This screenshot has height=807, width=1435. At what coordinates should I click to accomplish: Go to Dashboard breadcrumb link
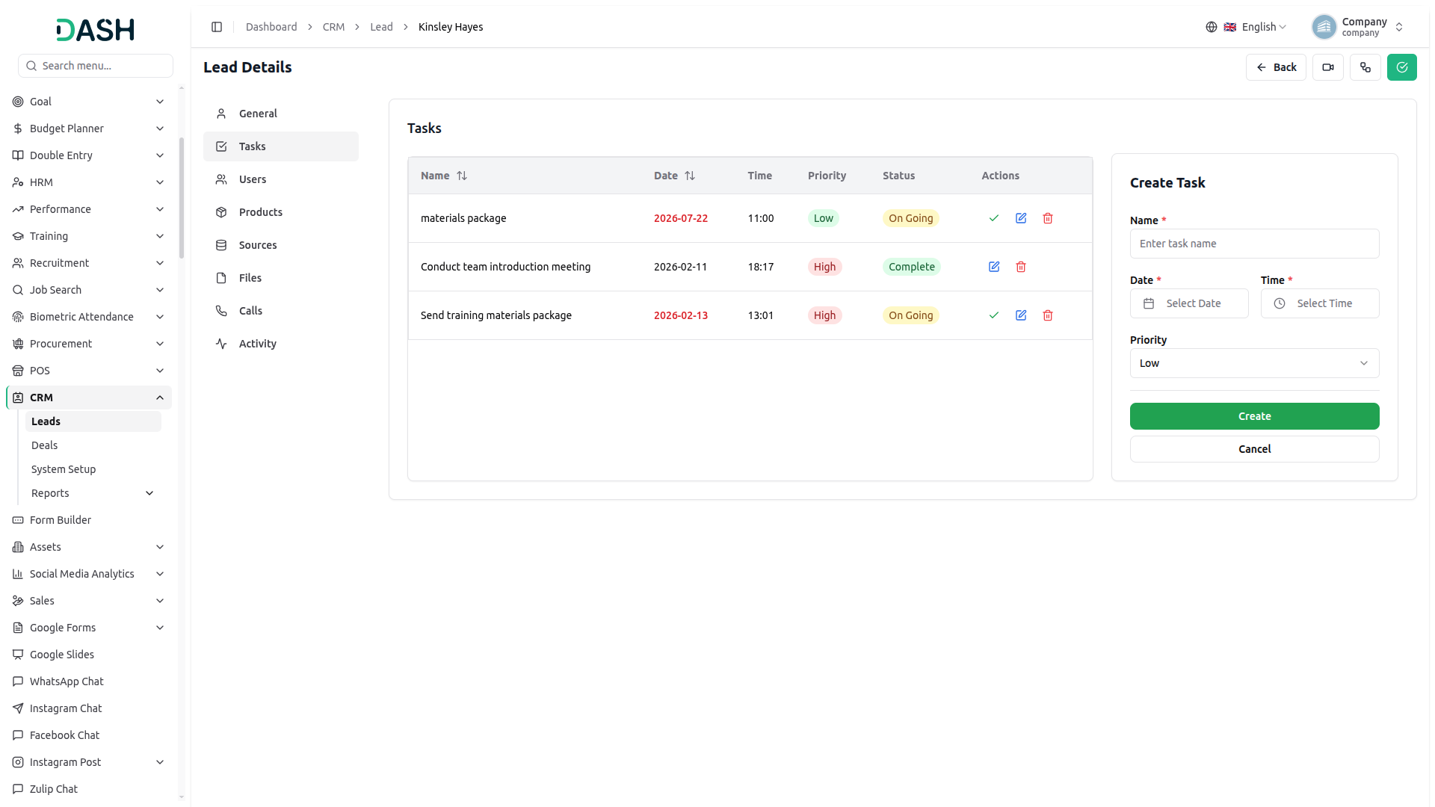[271, 27]
